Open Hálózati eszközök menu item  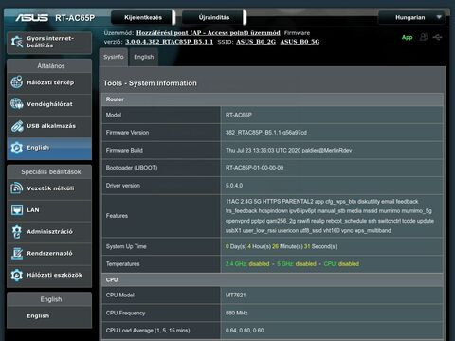(x=49, y=276)
